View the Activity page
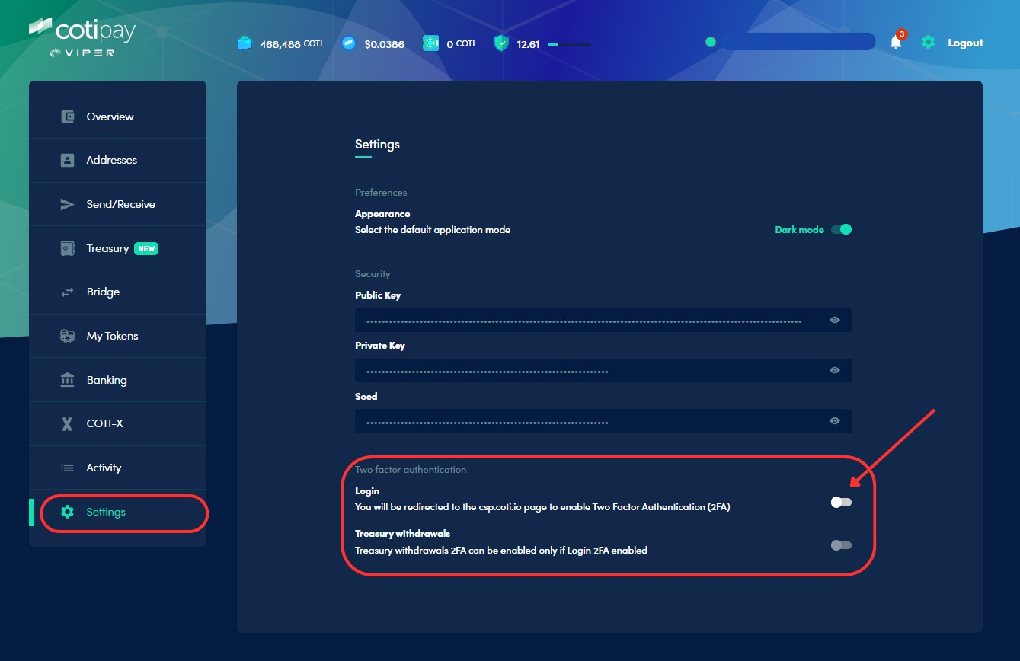 118,468
